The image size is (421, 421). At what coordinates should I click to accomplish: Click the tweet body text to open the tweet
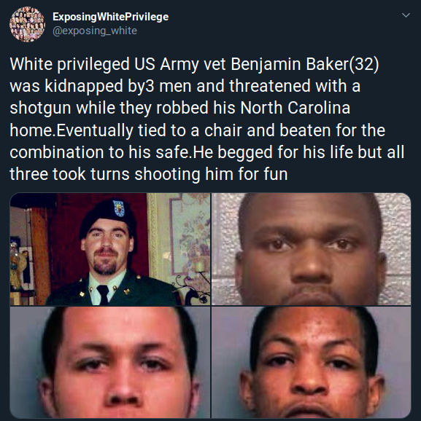coord(207,119)
